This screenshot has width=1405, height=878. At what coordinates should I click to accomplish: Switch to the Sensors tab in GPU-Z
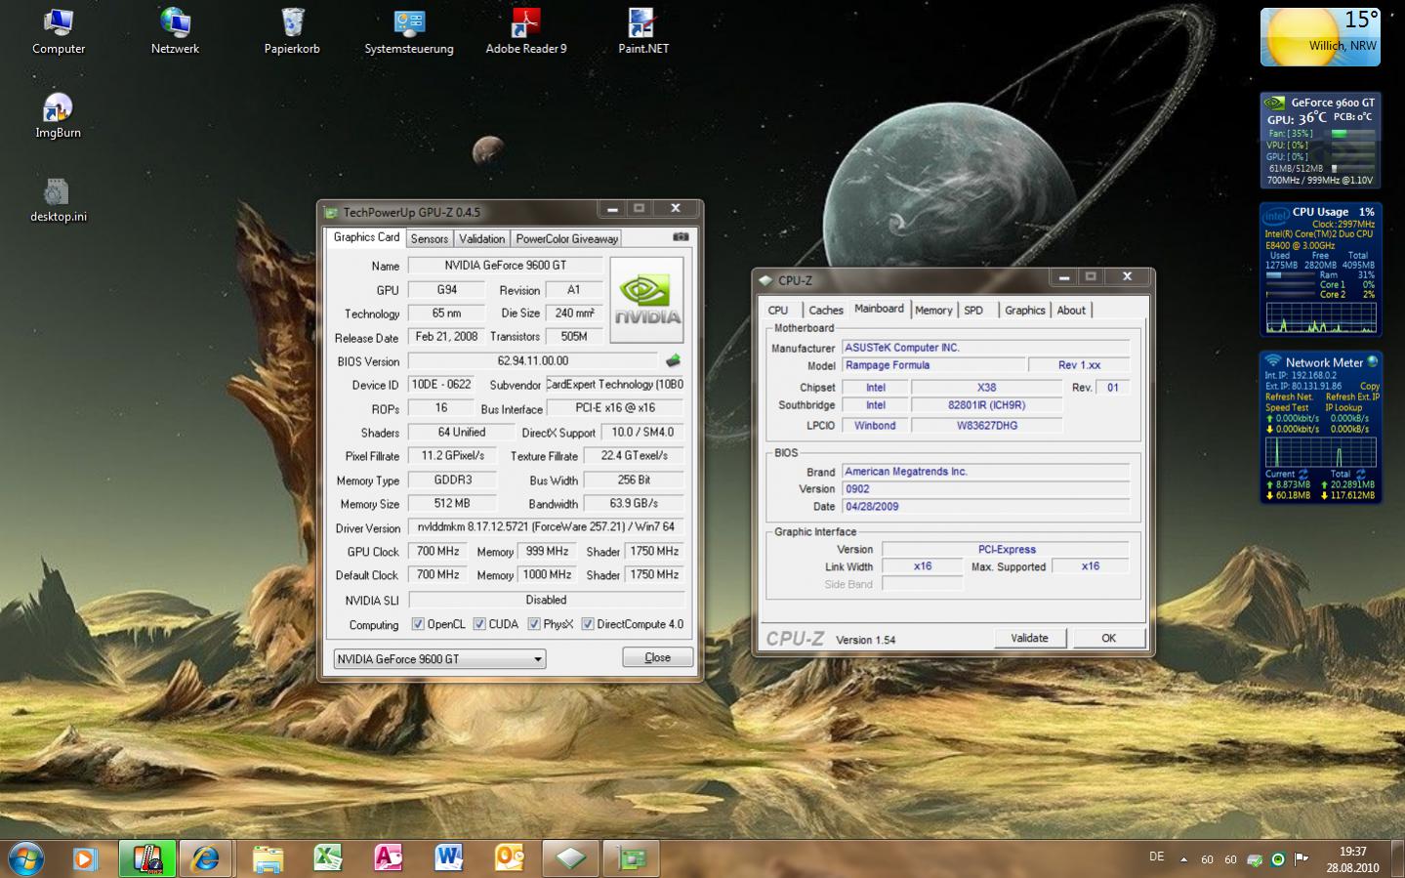[429, 238]
